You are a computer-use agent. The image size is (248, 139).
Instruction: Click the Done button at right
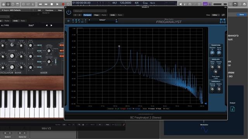point(241,15)
